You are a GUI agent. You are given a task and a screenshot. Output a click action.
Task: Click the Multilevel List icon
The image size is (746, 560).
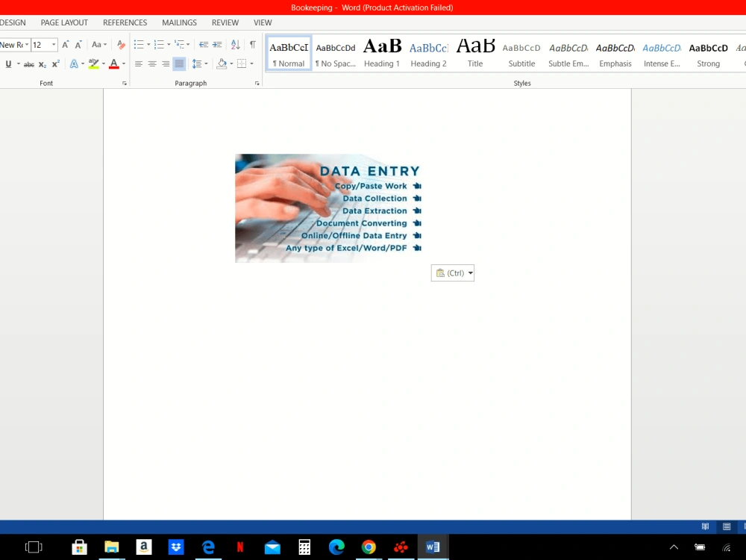pos(179,45)
